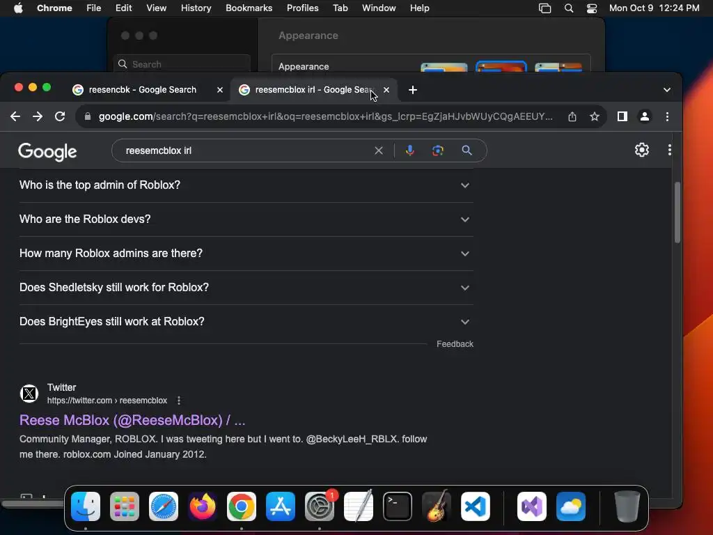This screenshot has height=535, width=713.
Task: Open tab search dropdown chevron
Action: [x=666, y=90]
